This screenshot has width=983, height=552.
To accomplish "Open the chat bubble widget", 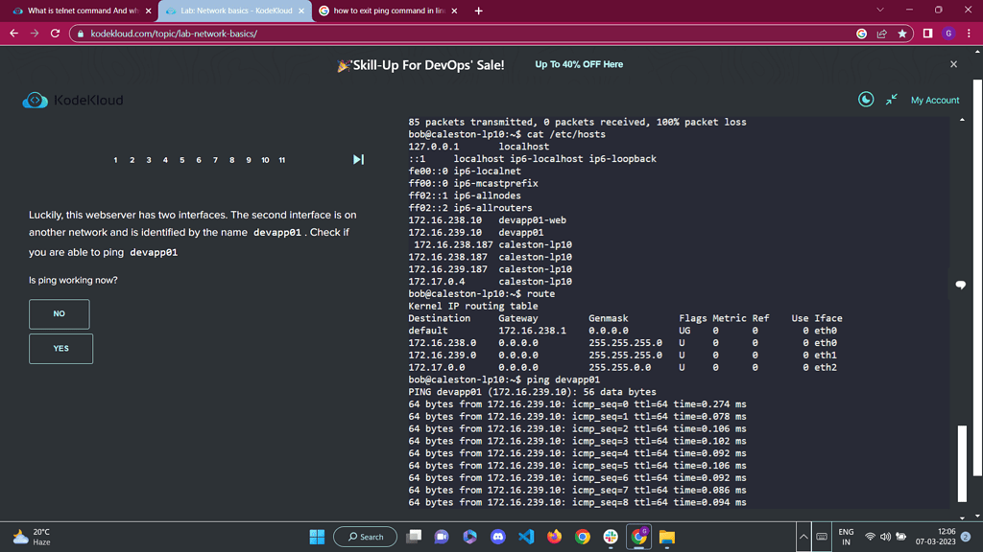I will pyautogui.click(x=960, y=285).
